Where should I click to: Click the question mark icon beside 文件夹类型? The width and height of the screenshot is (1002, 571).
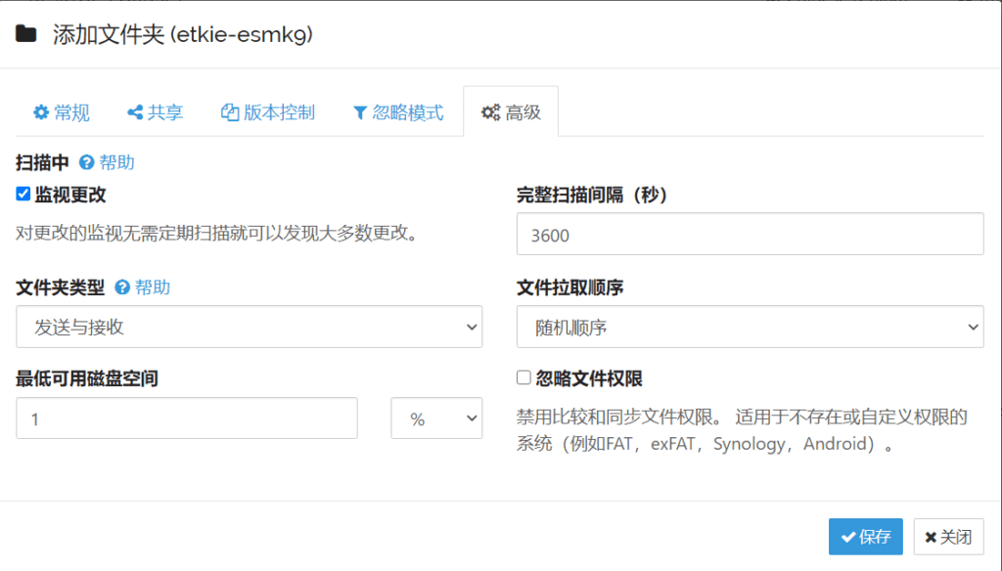pos(122,287)
